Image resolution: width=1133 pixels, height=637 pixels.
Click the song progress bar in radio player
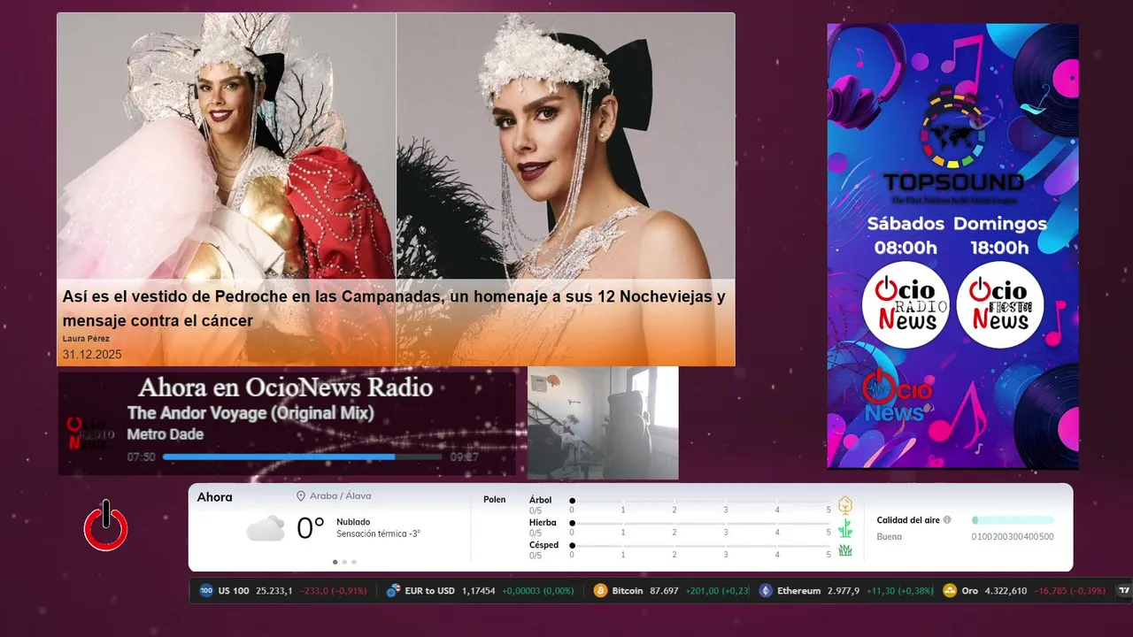click(x=302, y=457)
